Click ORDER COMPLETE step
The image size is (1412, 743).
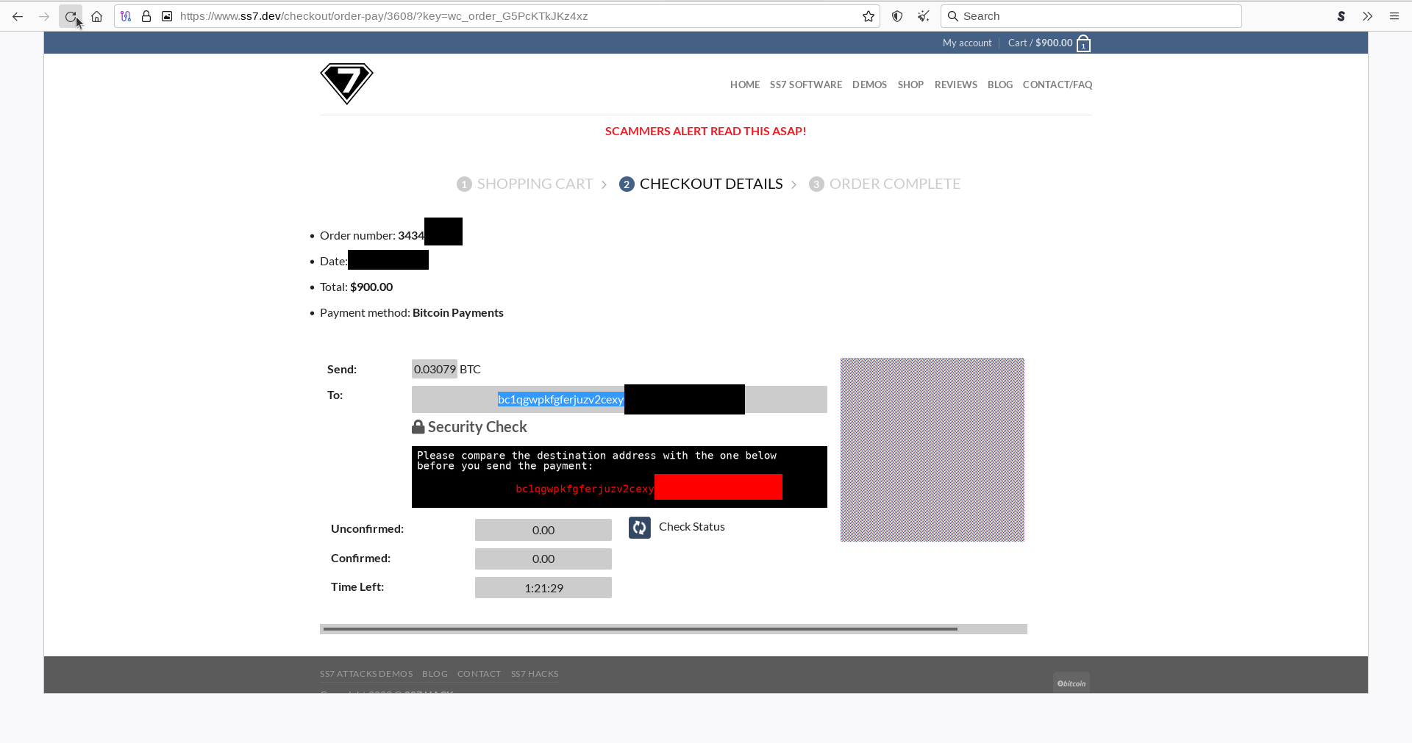pos(895,184)
